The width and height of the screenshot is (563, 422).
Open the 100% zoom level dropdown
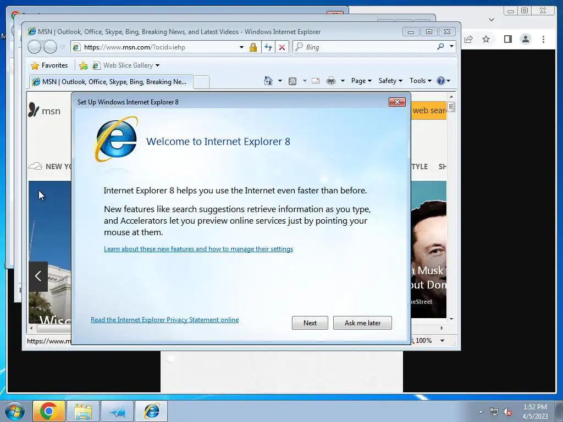coord(443,341)
